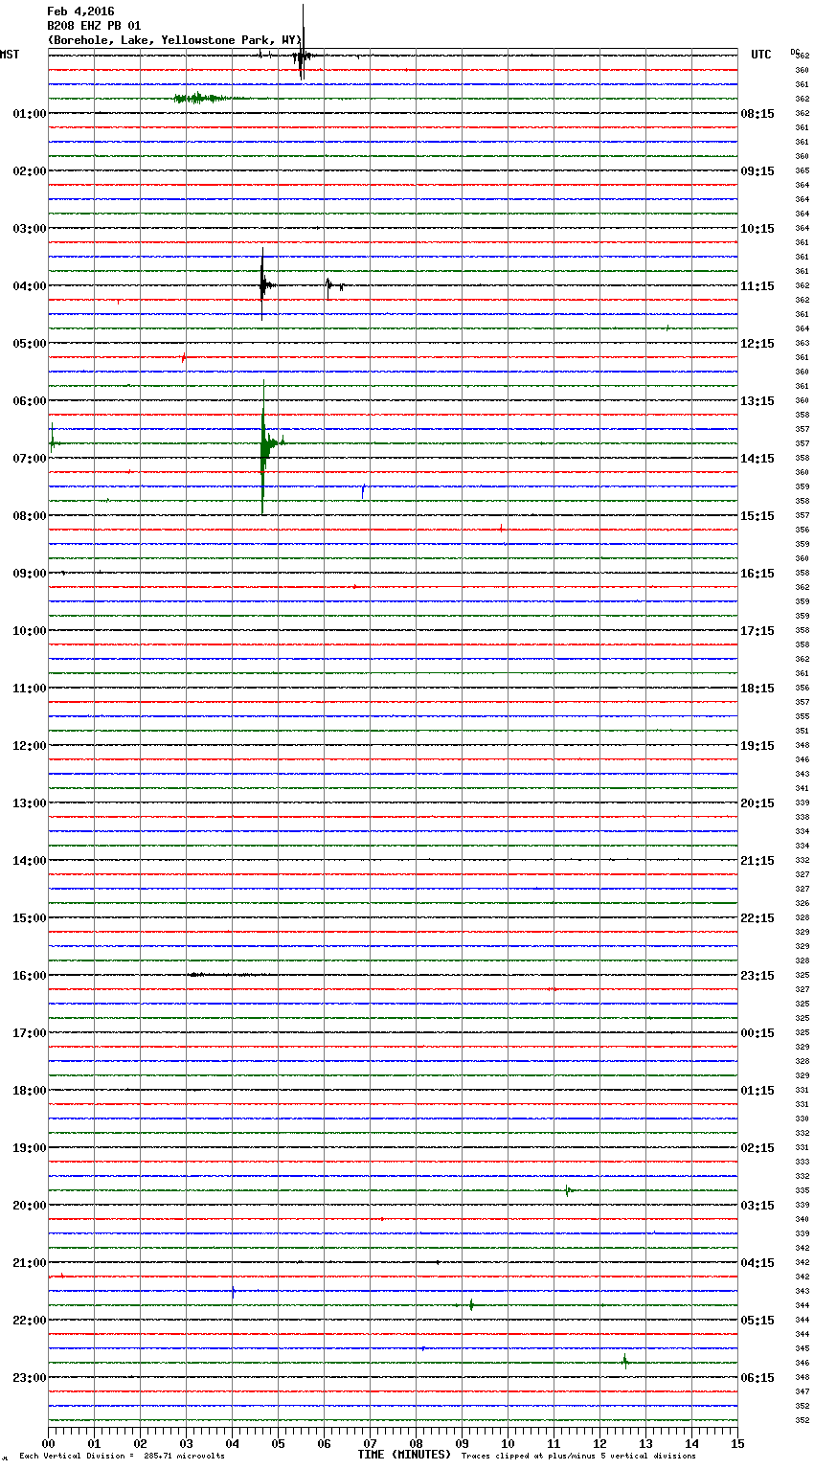814x1469 pixels.
Task: Click the green blip above 22:00 near minute 09
Action: [471, 1304]
